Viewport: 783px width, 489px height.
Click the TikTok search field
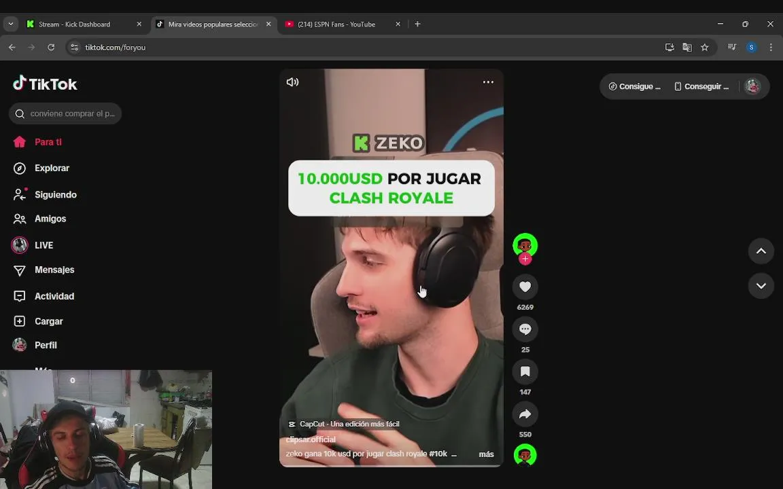pos(65,114)
